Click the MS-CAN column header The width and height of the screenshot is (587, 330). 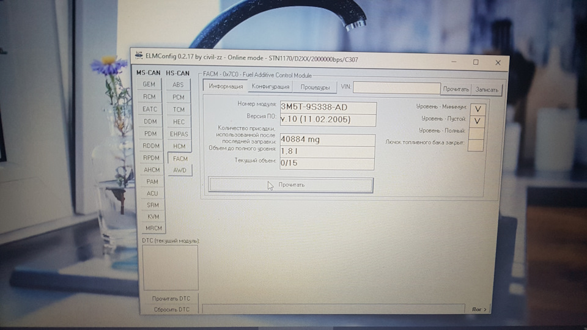click(148, 73)
